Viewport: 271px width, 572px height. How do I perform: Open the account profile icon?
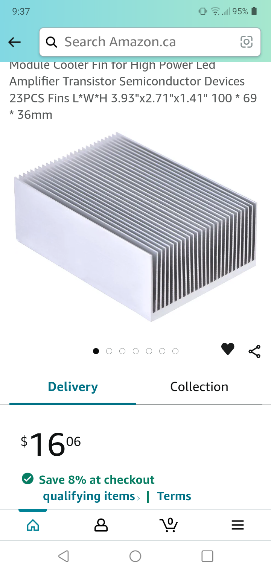click(x=101, y=525)
